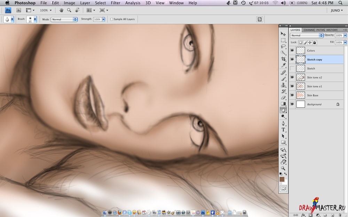The width and height of the screenshot is (348, 217).
Task: Hide the Skin tone o1 layer
Action: tap(292, 86)
